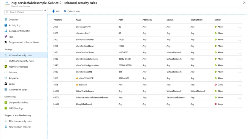Click the warning icon beside allowVNetRDP
This screenshot has height=139, width=247.
77,78
